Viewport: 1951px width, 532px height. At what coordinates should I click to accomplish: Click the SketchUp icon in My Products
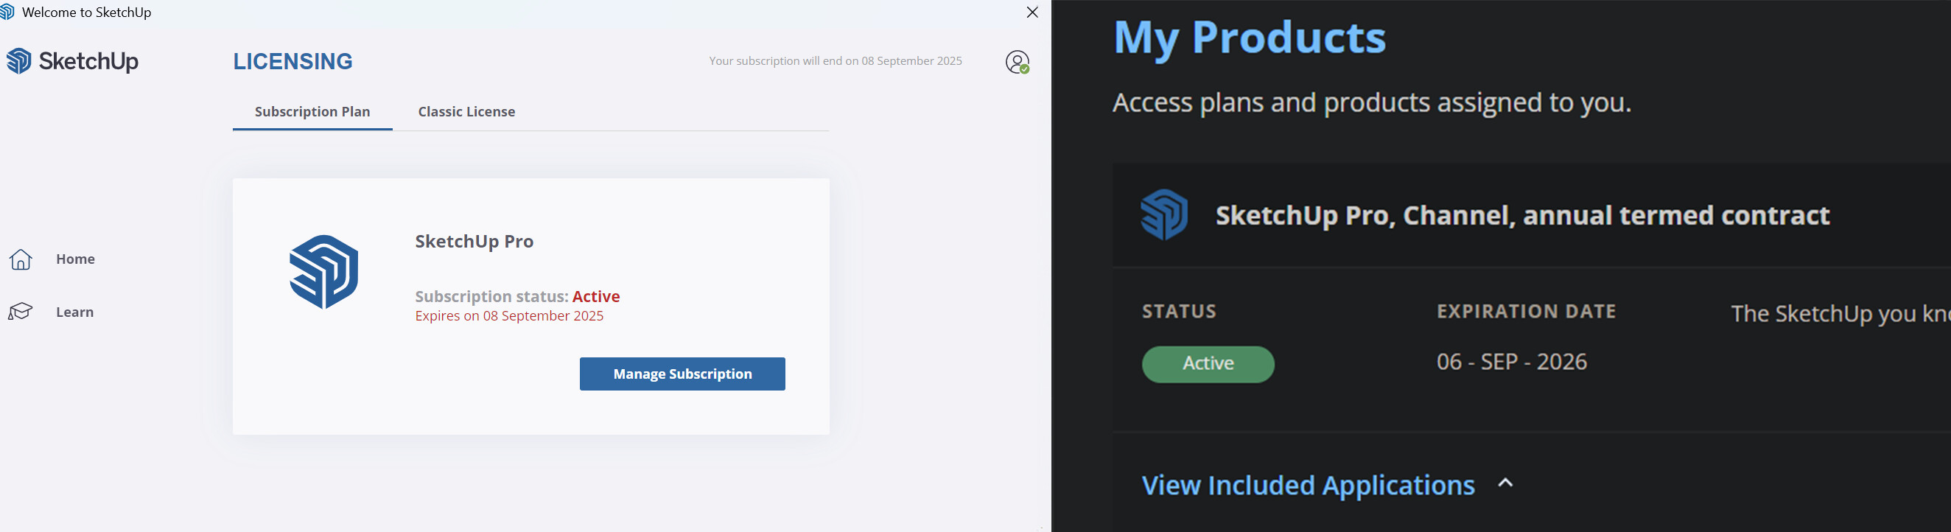[x=1164, y=214]
